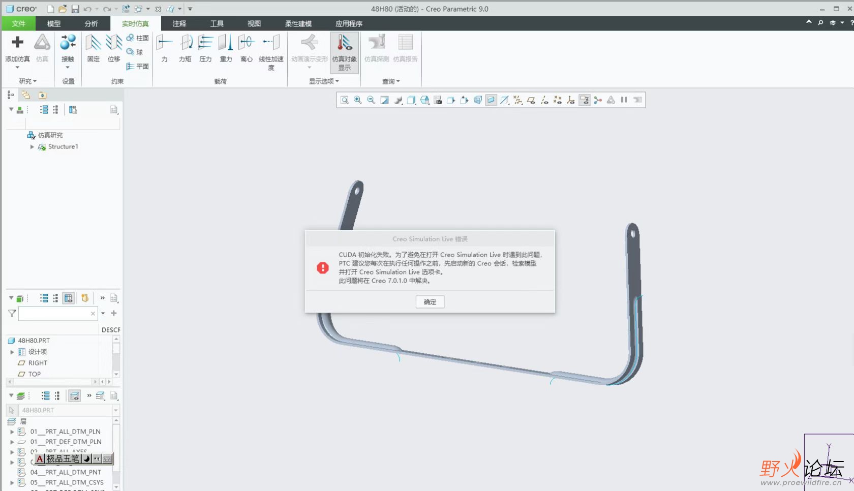Click the Open folder icon in quick access toolbar
The height and width of the screenshot is (491, 854).
tap(63, 9)
